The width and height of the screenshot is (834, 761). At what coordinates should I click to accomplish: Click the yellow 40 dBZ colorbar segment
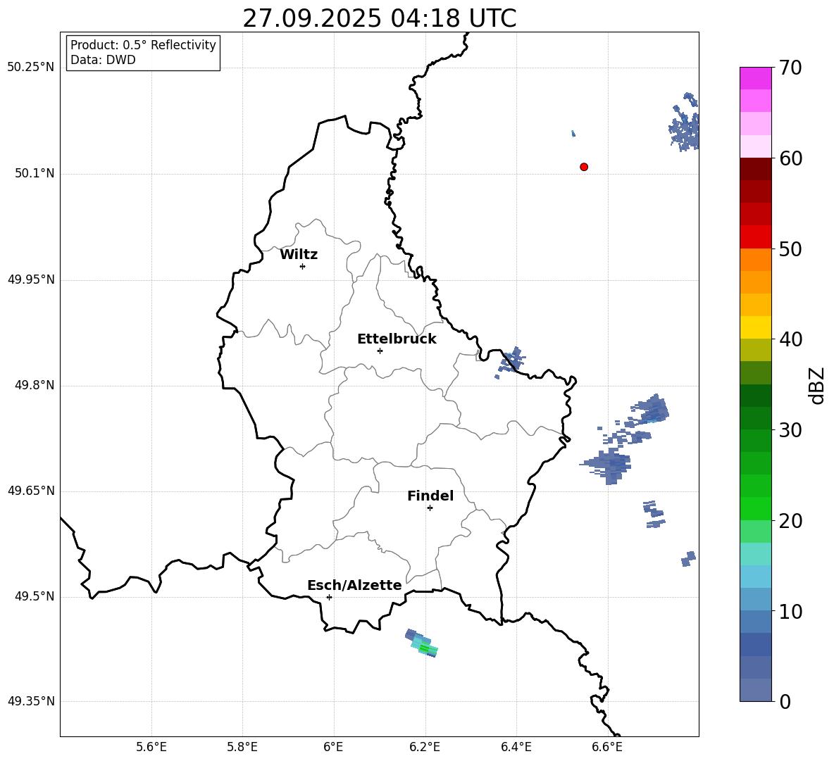tap(755, 327)
